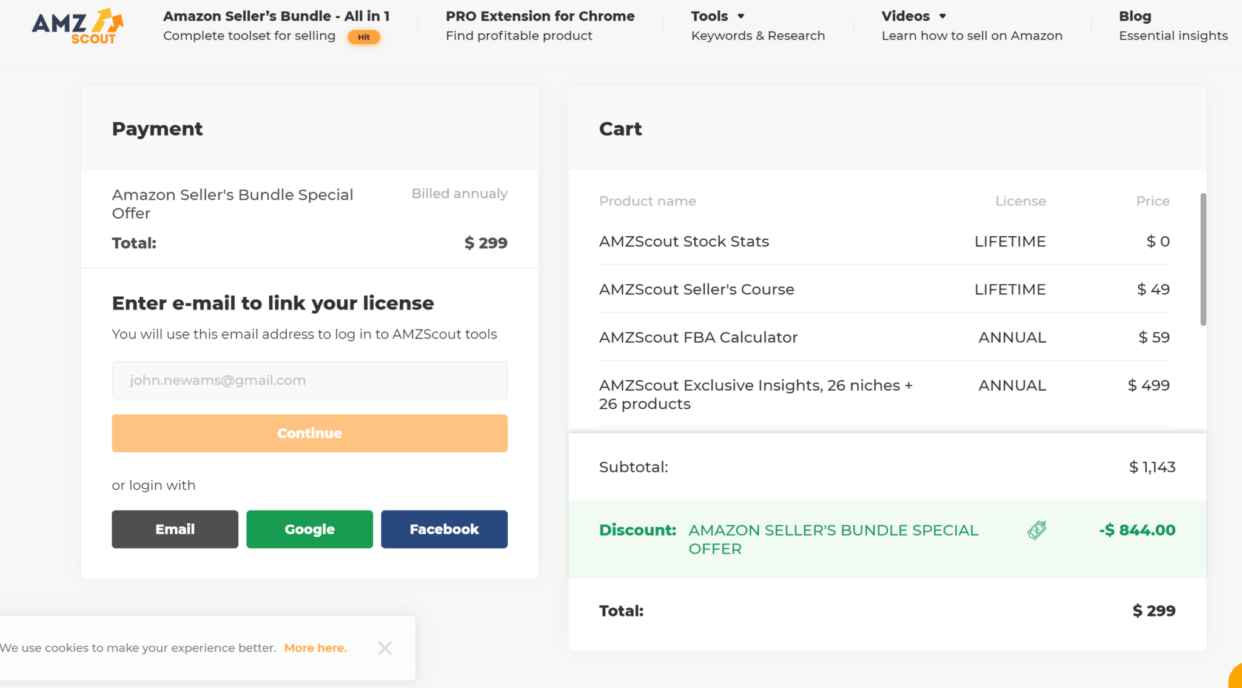The image size is (1242, 688).
Task: Click the cart Total $ 299 value
Action: pyautogui.click(x=1154, y=610)
